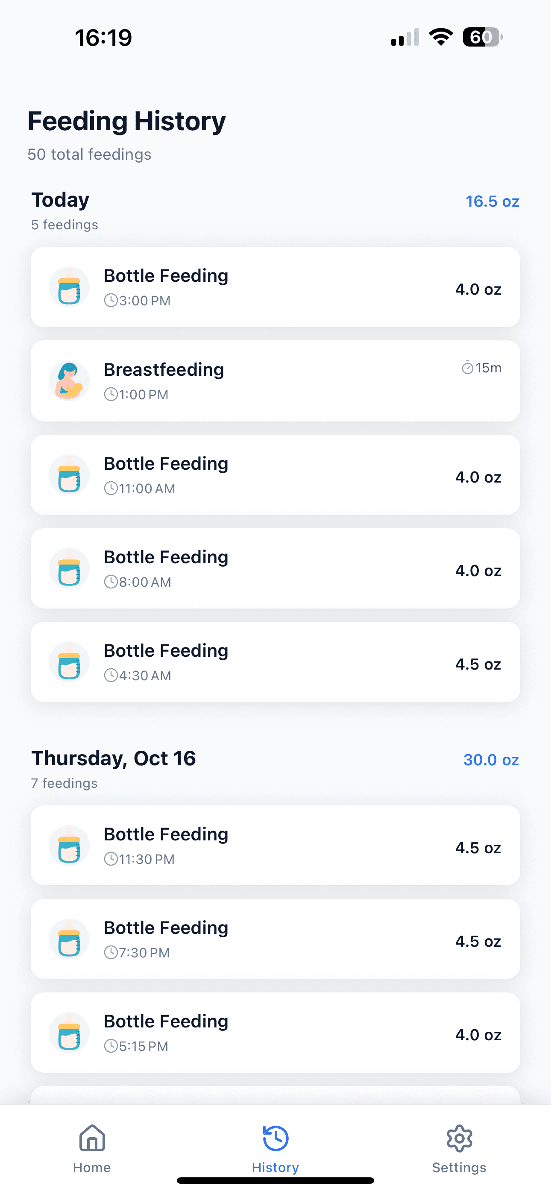Tap the Feeding History title
This screenshot has height=1194, width=551.
pos(126,121)
